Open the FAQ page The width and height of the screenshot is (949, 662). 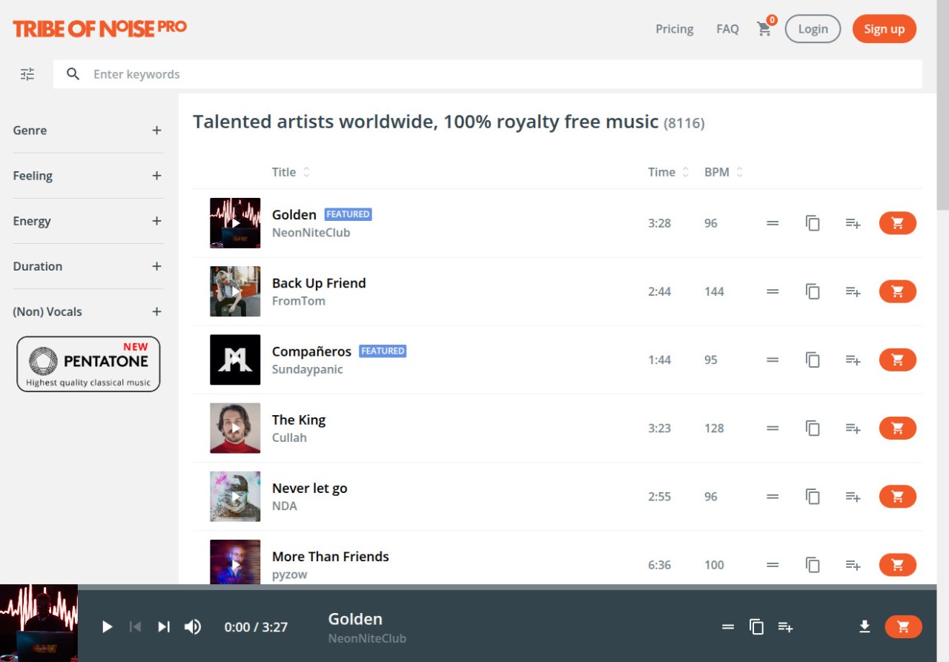(x=727, y=29)
